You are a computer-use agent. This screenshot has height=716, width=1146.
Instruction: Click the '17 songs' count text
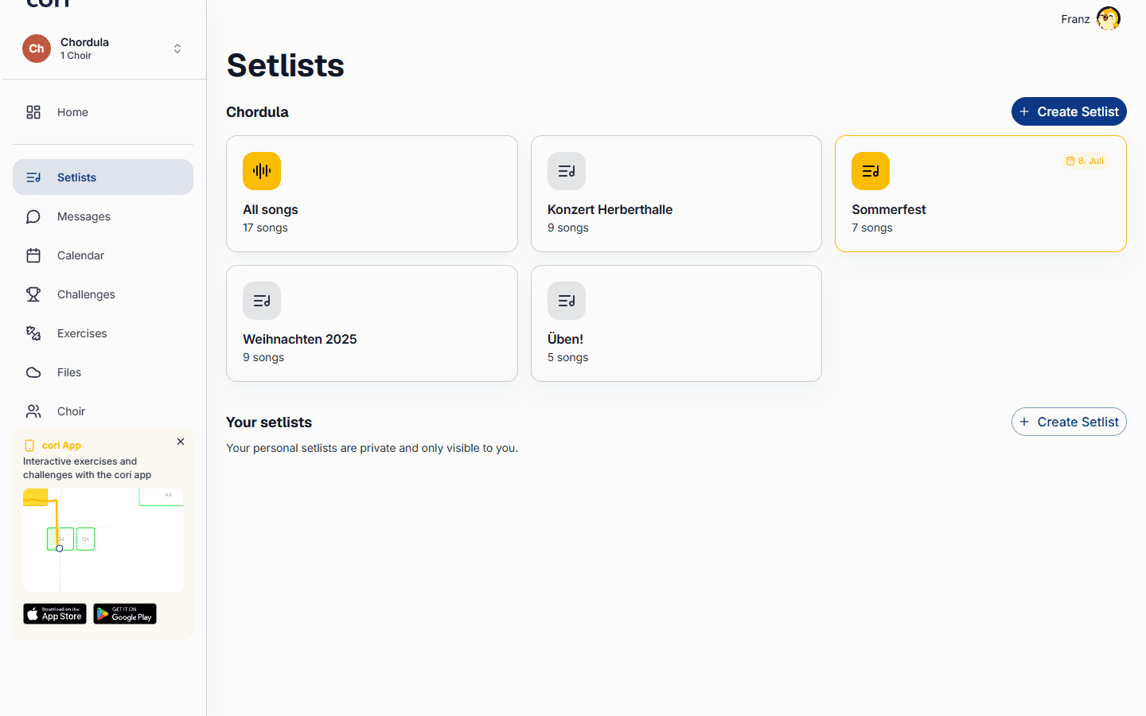pos(266,228)
